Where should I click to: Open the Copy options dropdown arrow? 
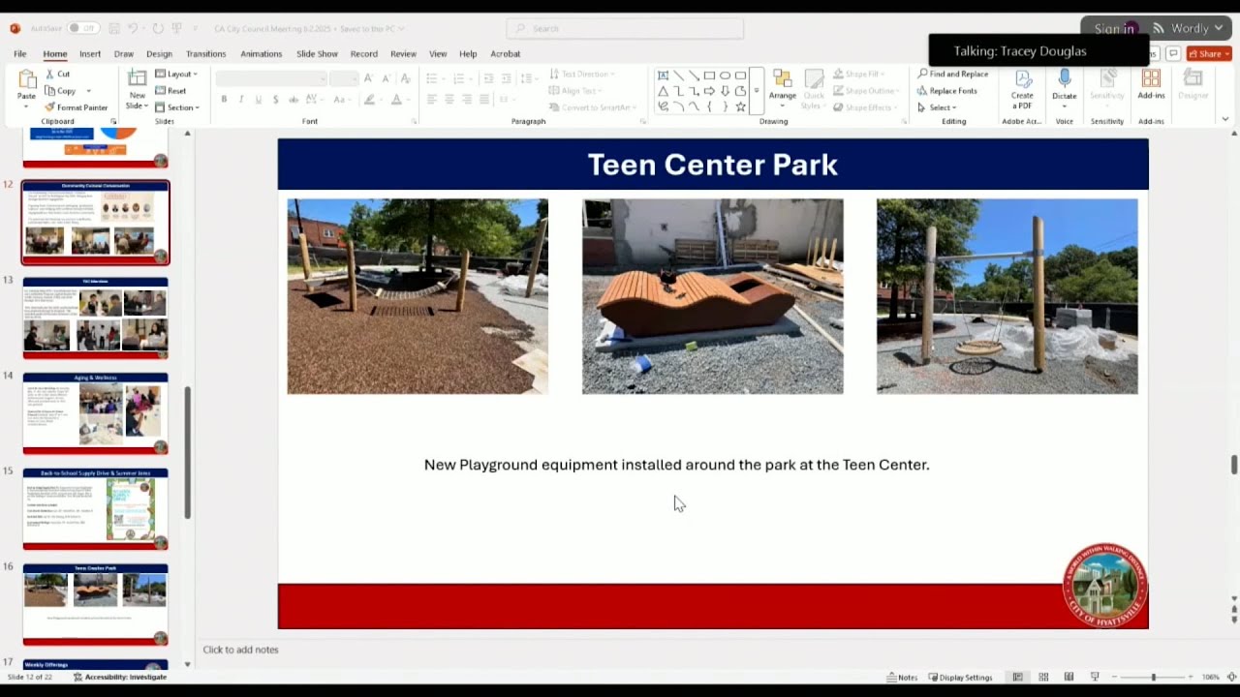coord(88,91)
